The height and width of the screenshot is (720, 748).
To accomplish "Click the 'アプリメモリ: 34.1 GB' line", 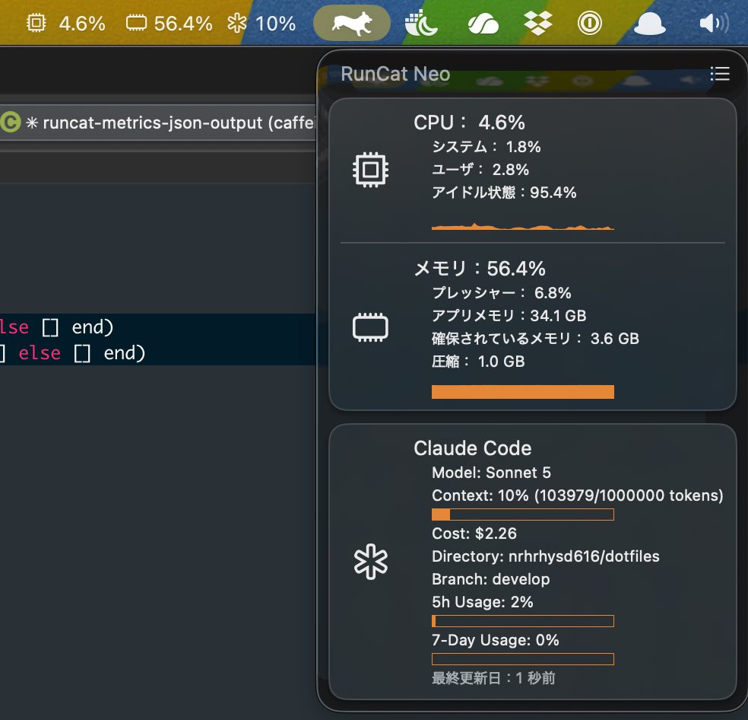I will (509, 316).
